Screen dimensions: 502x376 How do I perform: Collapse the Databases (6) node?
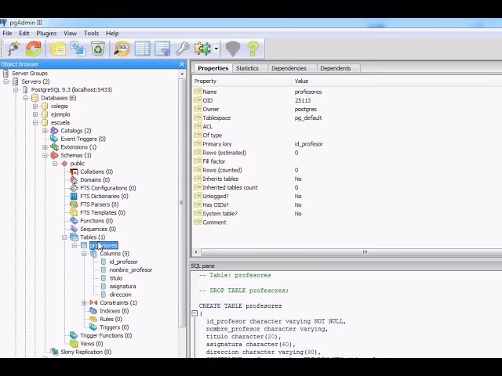(x=26, y=98)
